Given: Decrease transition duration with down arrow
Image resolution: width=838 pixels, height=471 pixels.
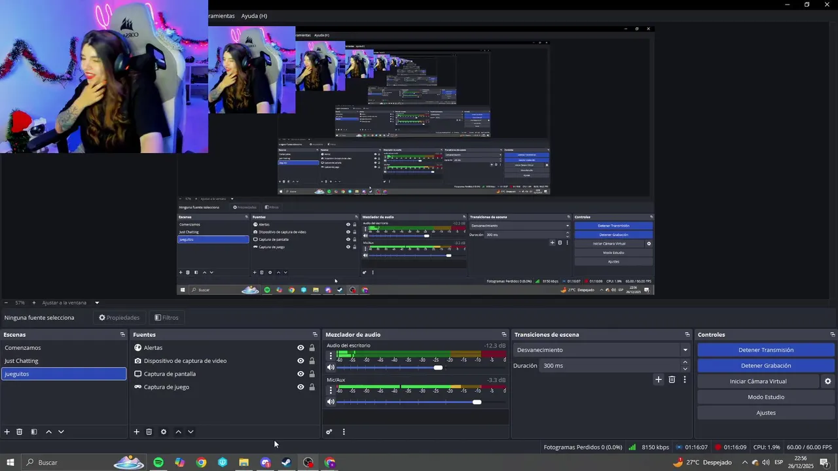Looking at the screenshot, I should click(x=685, y=369).
